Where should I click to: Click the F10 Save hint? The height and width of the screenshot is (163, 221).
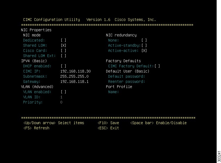click(108, 123)
